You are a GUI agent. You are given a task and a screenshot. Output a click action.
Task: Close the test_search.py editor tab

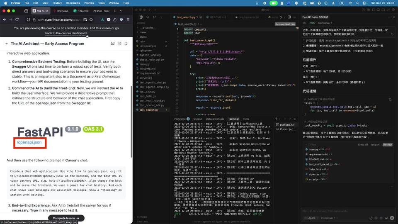[x=201, y=17]
